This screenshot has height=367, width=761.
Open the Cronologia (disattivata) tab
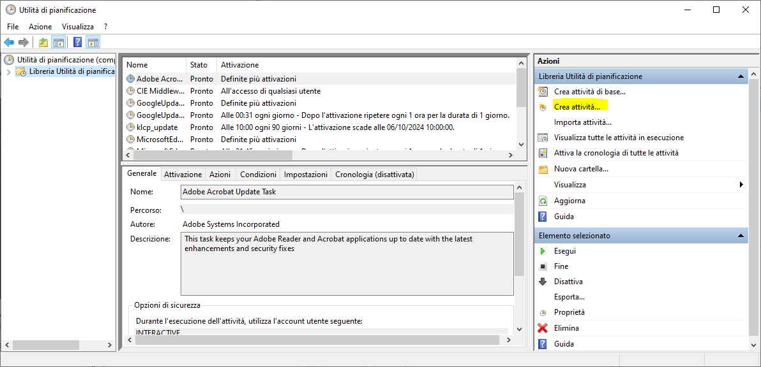(x=373, y=175)
